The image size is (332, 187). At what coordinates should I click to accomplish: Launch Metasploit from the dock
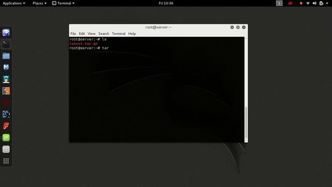[x=6, y=67]
